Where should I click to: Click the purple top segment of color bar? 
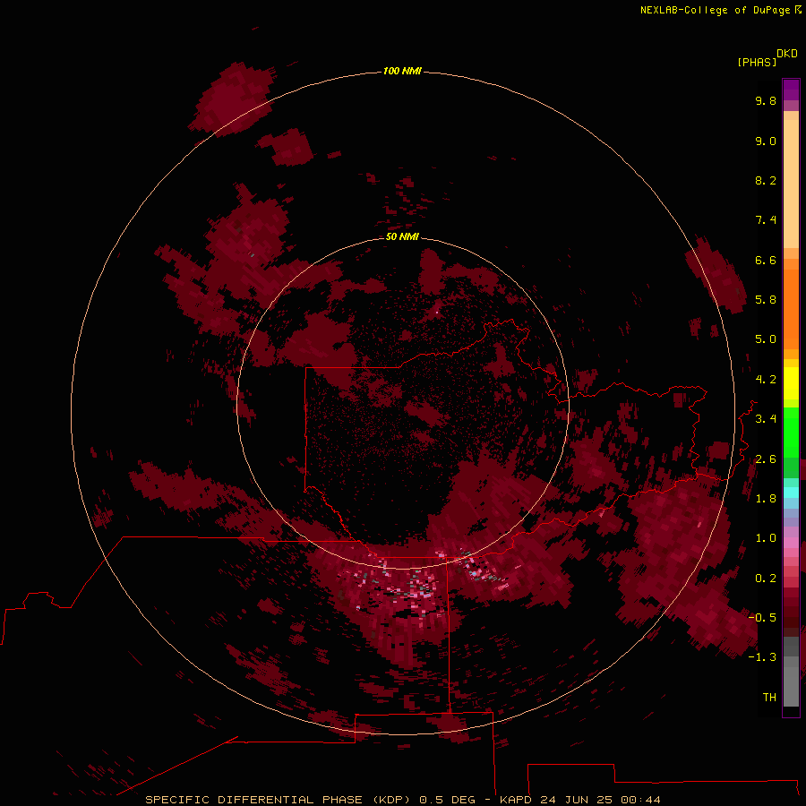pos(791,90)
